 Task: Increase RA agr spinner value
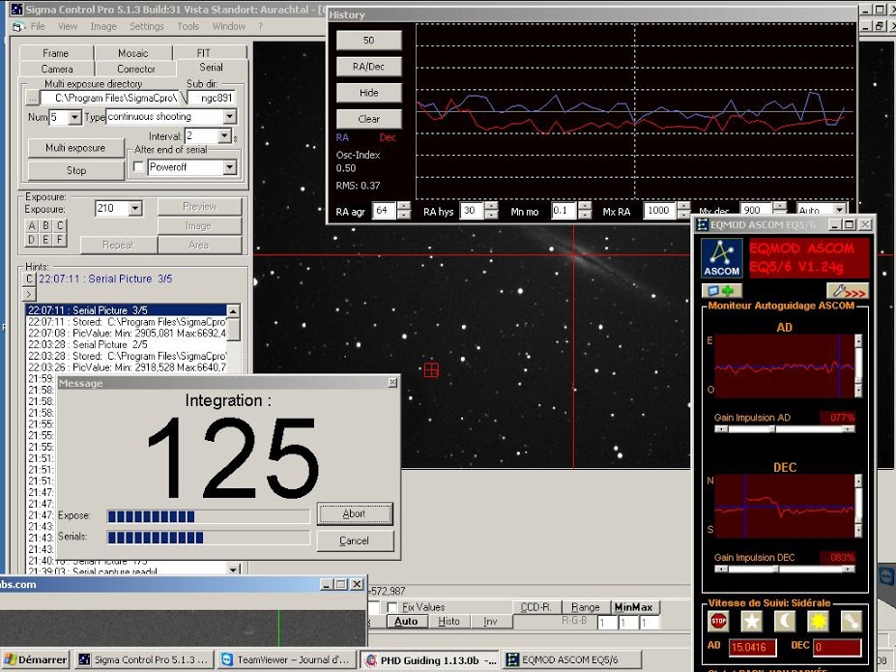point(404,206)
